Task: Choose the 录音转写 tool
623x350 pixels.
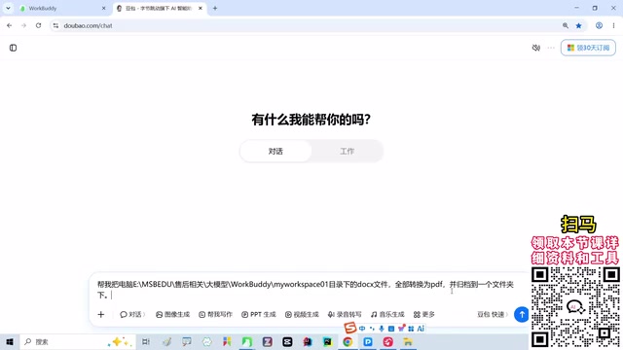Action: pyautogui.click(x=345, y=314)
